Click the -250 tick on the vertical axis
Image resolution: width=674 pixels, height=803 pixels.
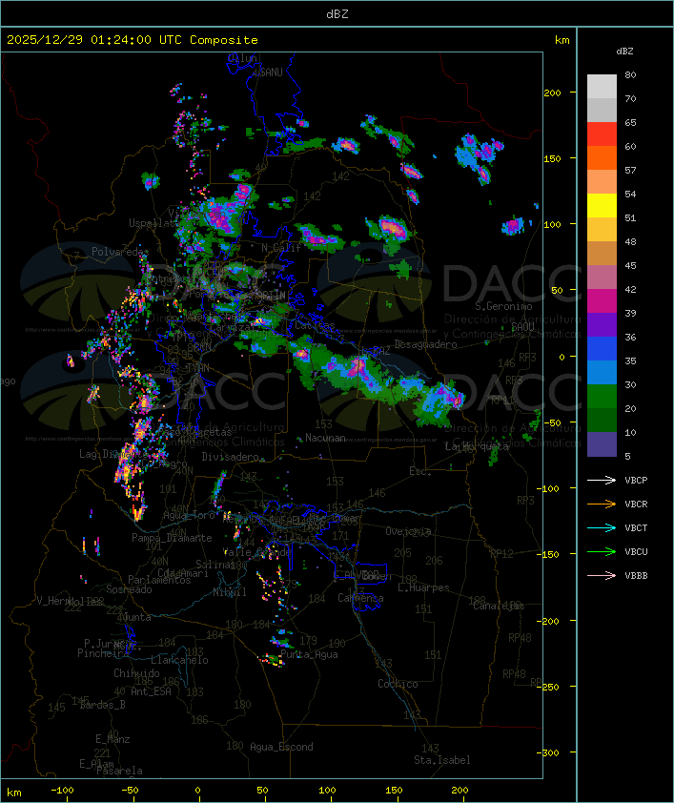548,687
